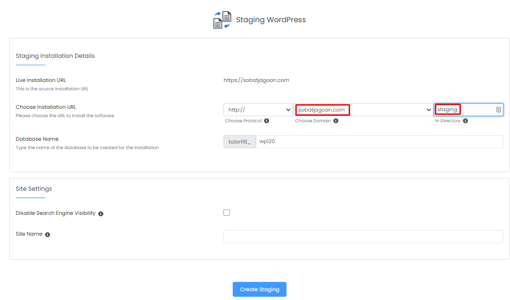This screenshot has width=510, height=300.
Task: Click the info icon beside Site Name
Action: tap(47, 234)
